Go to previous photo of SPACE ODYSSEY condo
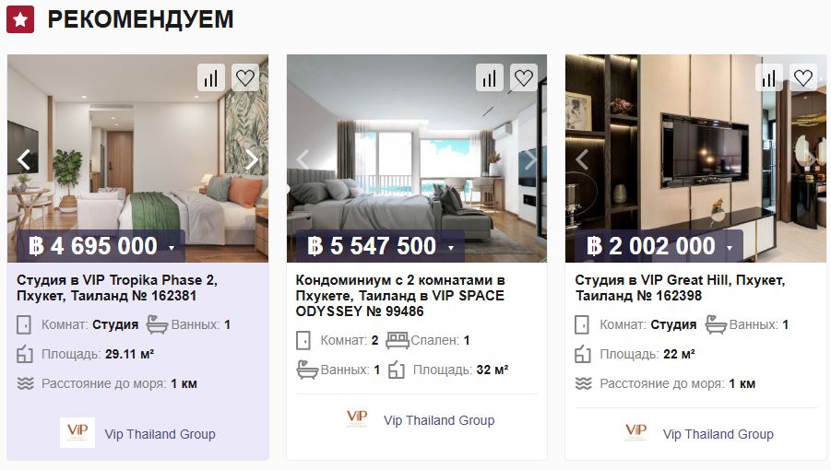The height and width of the screenshot is (470, 831). coord(303,159)
